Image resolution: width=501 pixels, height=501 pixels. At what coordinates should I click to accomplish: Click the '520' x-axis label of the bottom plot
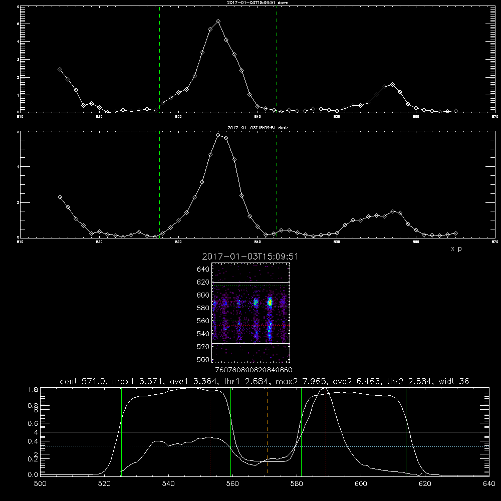[104, 484]
